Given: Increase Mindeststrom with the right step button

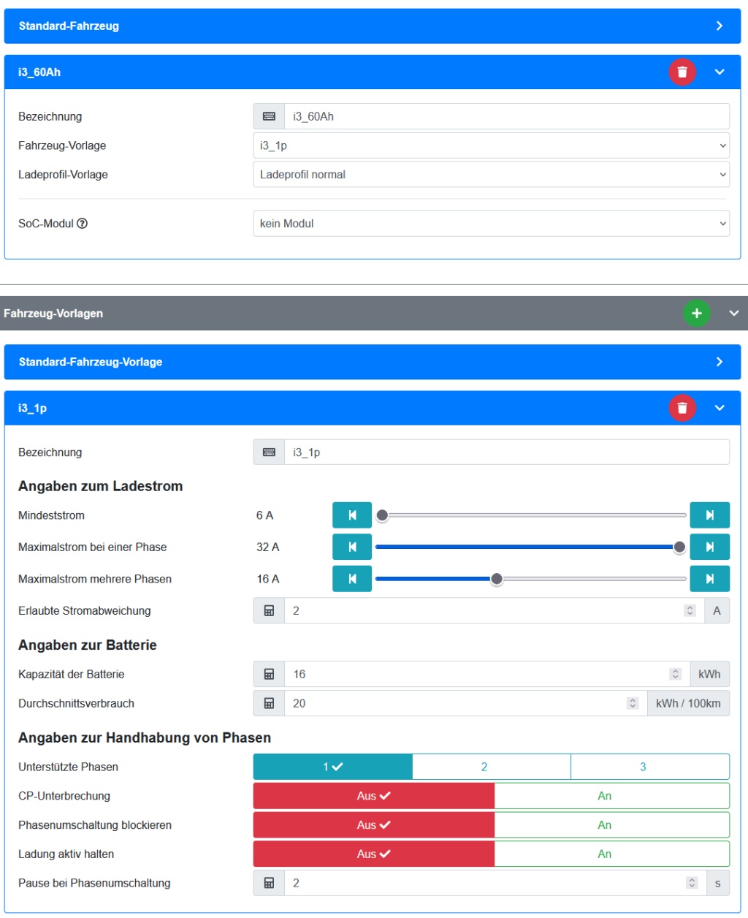Looking at the screenshot, I should click(710, 515).
